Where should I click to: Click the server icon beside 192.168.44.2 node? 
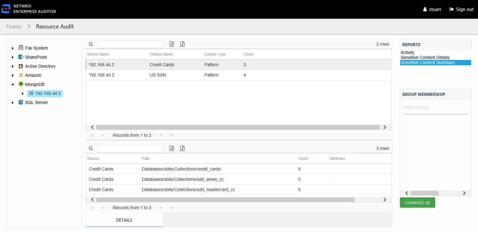click(31, 93)
